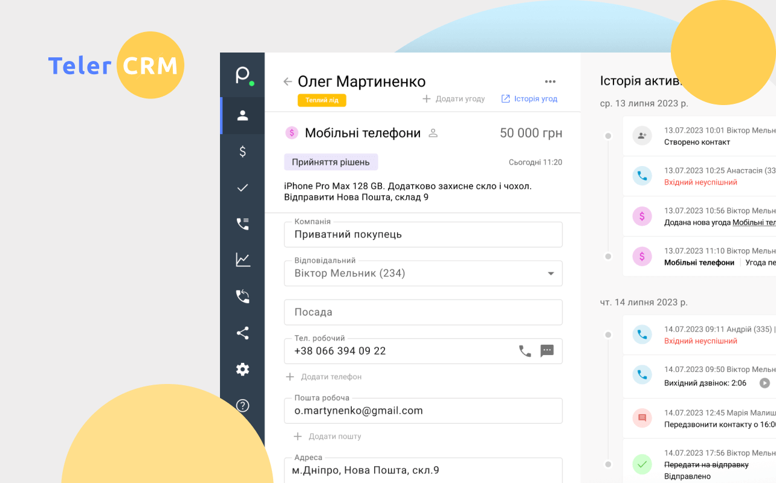
Task: Open the Tasks checkmark icon in sidebar
Action: pos(242,188)
